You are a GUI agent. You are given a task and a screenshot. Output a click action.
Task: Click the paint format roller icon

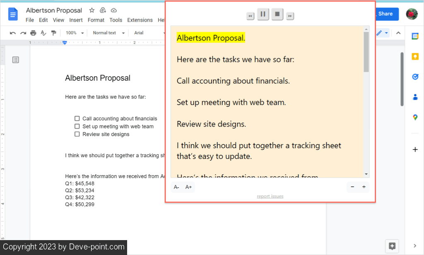(53, 33)
